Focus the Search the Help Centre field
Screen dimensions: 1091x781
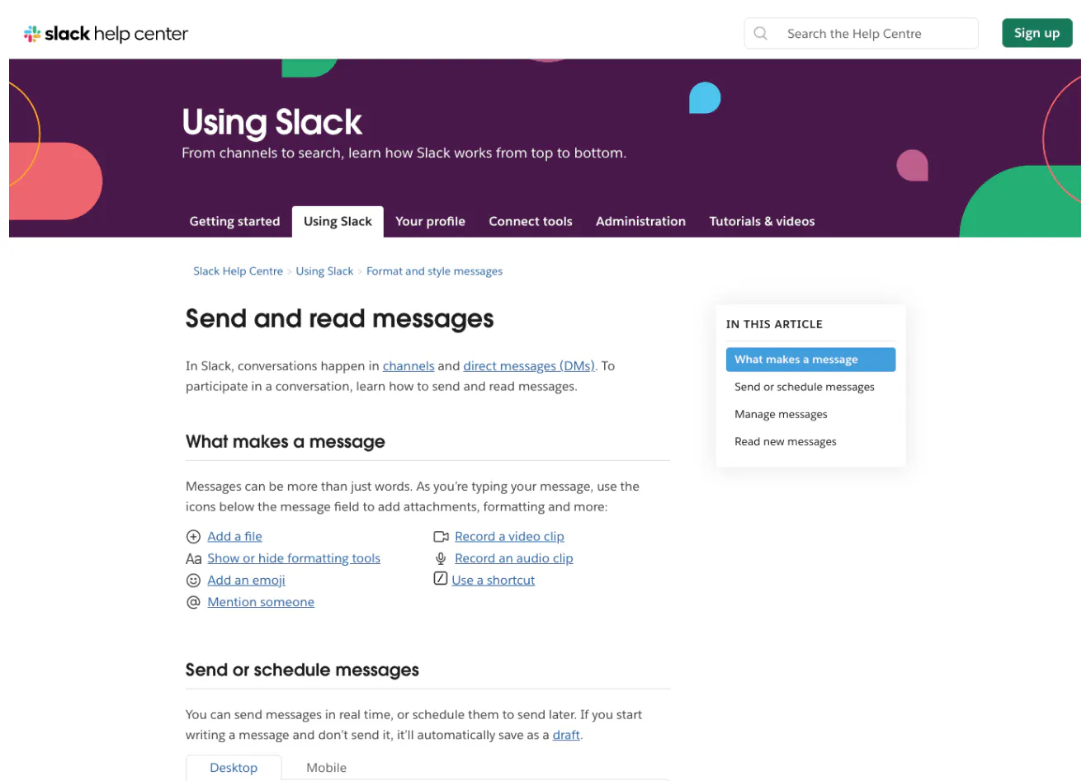click(x=875, y=34)
